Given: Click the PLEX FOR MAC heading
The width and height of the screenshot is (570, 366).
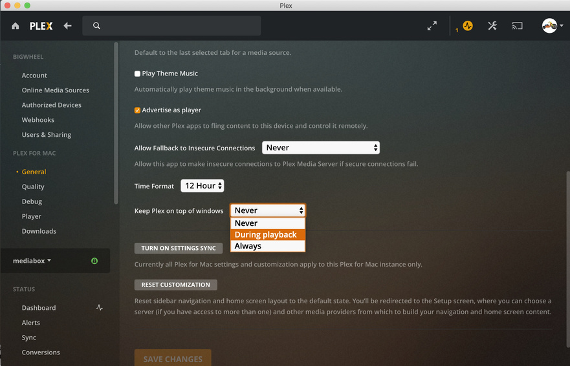Looking at the screenshot, I should [34, 154].
